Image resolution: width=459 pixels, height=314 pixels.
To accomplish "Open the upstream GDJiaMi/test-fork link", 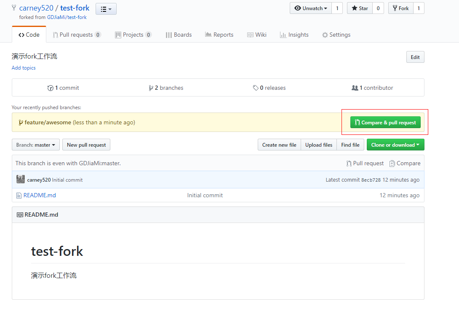I will [66, 17].
